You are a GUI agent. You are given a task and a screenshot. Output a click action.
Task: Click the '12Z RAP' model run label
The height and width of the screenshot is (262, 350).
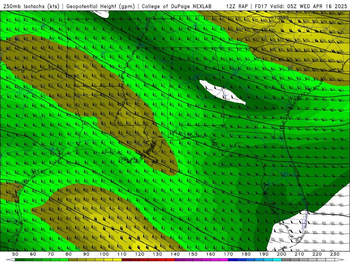237,6
